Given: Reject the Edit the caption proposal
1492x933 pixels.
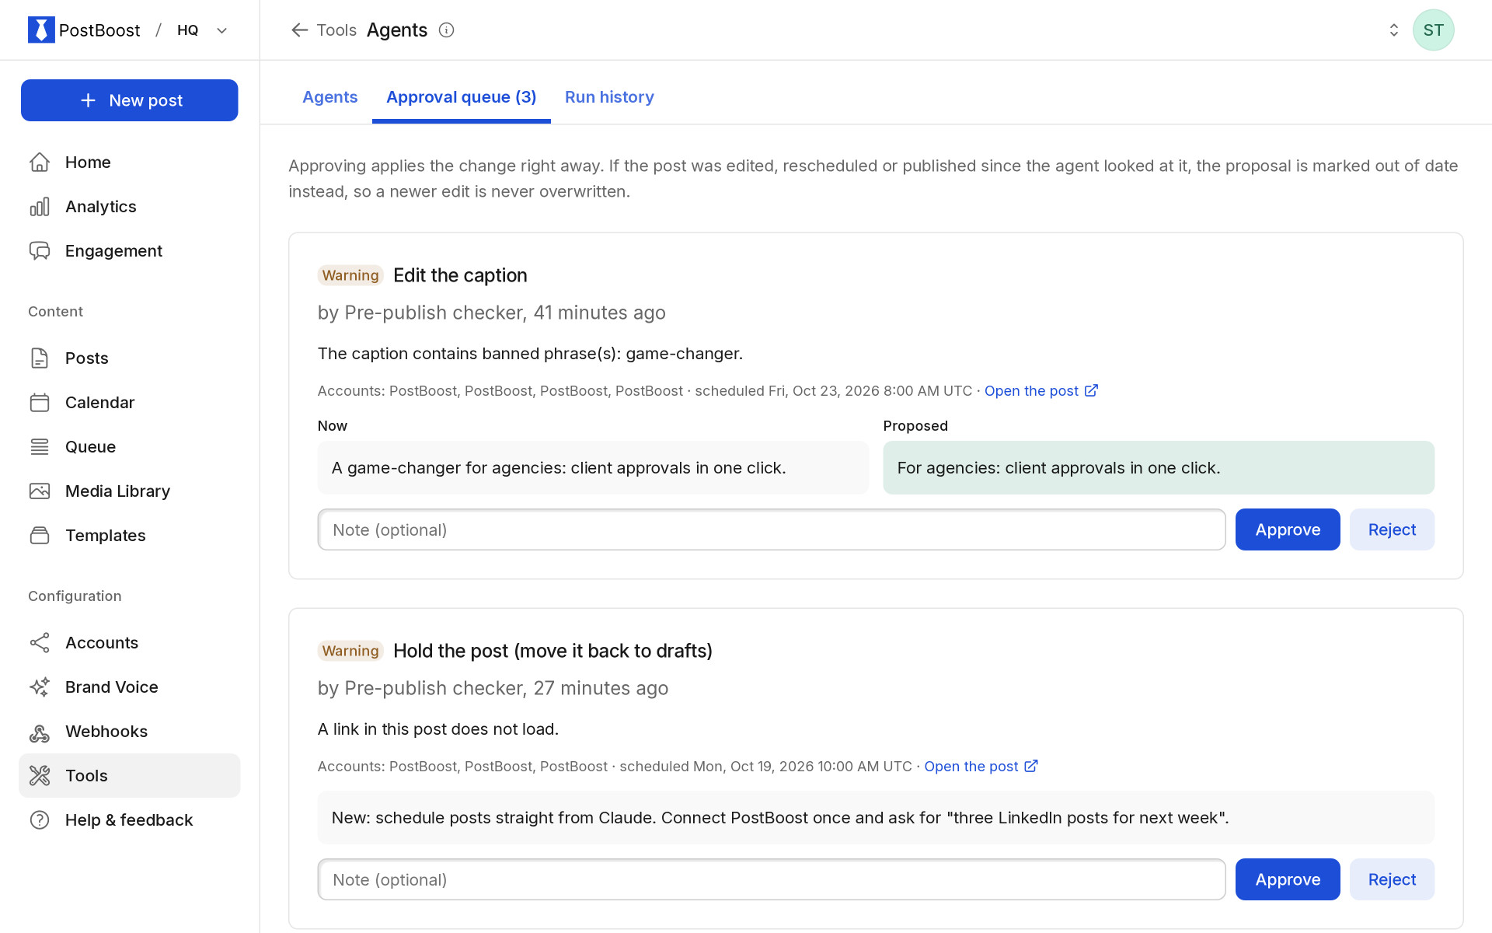Looking at the screenshot, I should pos(1392,529).
